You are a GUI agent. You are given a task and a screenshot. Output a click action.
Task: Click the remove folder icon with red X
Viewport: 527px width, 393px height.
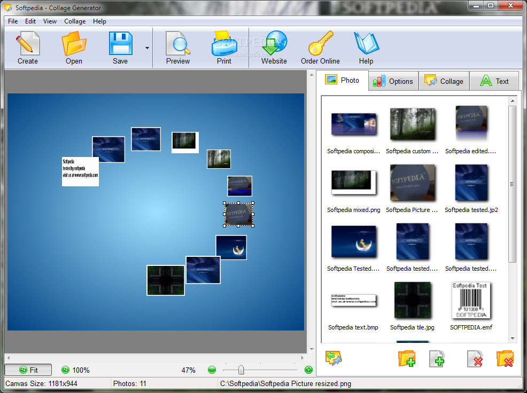(505, 358)
